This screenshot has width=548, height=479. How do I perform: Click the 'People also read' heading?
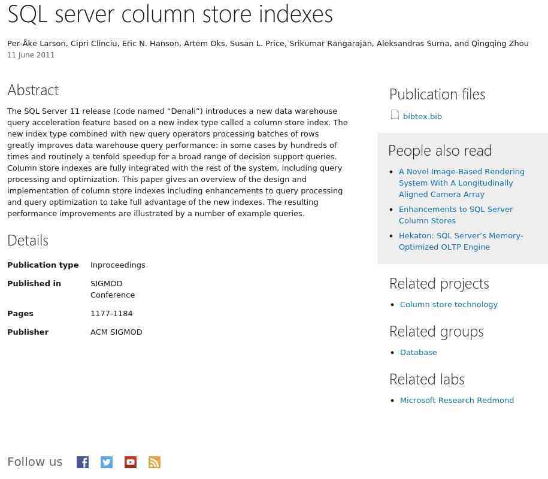tap(440, 150)
